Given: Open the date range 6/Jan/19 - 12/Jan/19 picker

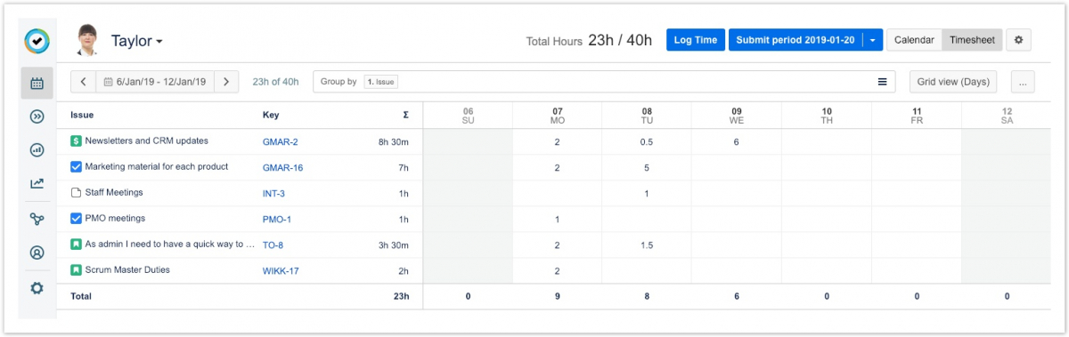Looking at the screenshot, I should (x=155, y=82).
